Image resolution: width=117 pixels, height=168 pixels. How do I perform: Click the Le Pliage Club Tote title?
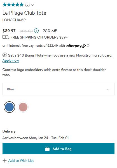(x=24, y=13)
